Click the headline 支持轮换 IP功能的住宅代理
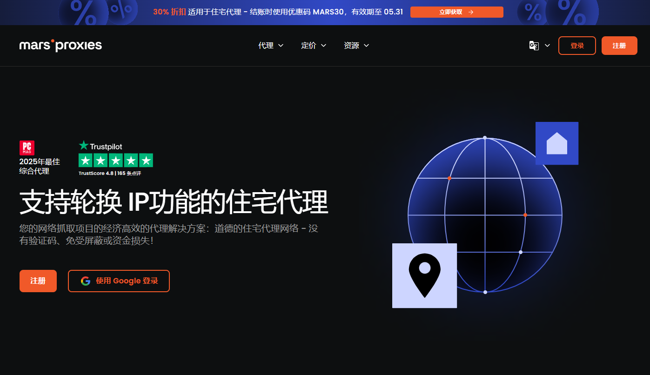The height and width of the screenshot is (375, 650). 174,202
